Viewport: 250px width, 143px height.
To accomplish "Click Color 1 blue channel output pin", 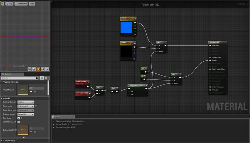I will 135,31.
